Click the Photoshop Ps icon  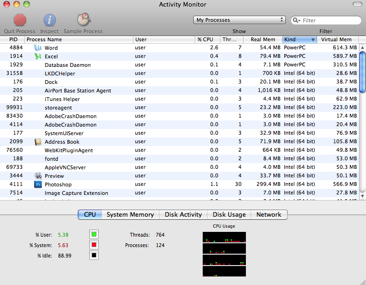(38, 184)
